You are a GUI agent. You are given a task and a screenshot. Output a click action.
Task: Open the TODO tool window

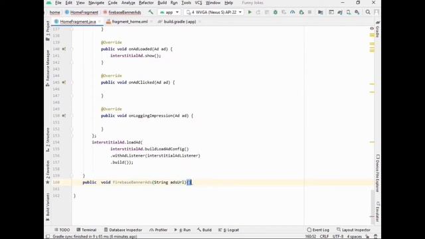(62, 230)
